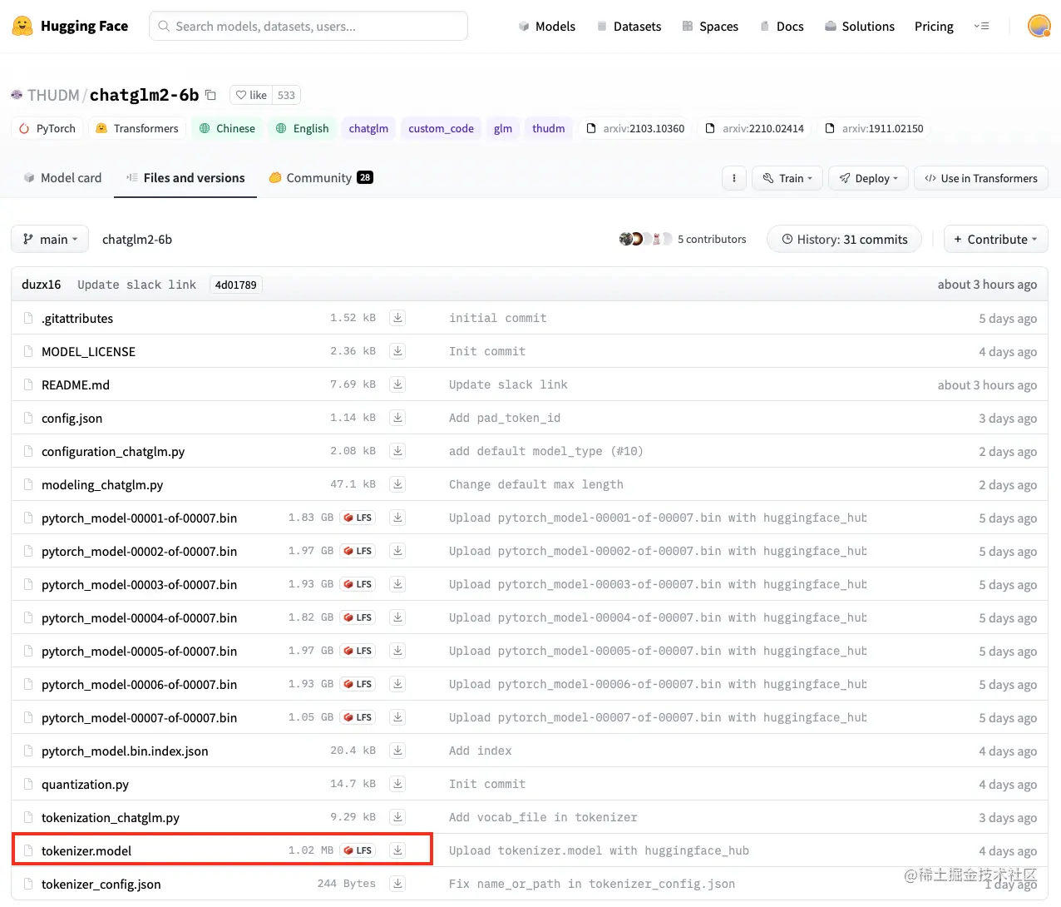Screen dimensions: 1061x907
Task: Open README.md file
Action: (76, 384)
